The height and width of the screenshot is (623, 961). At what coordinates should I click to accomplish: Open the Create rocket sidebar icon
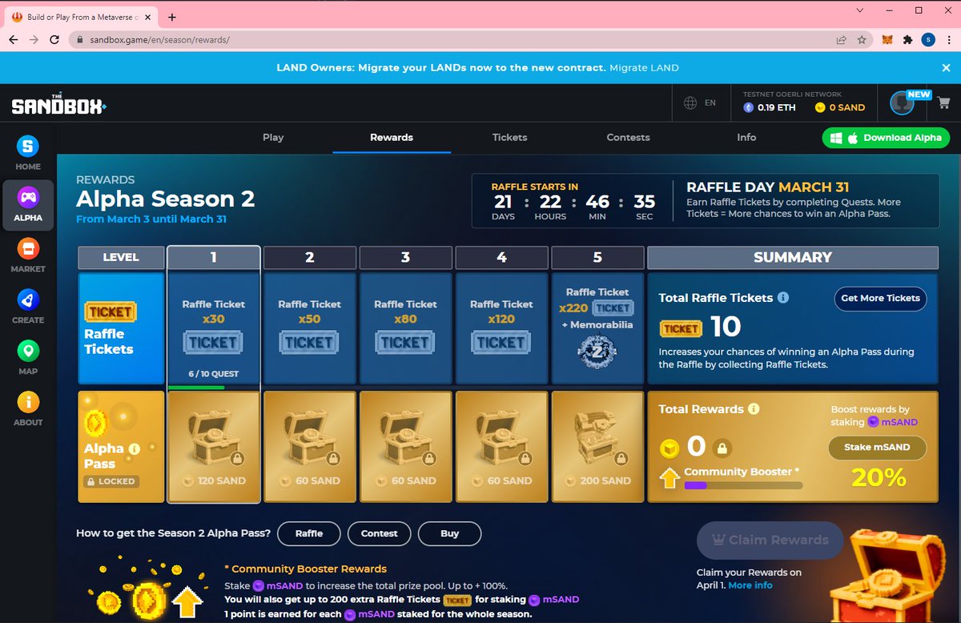28,299
